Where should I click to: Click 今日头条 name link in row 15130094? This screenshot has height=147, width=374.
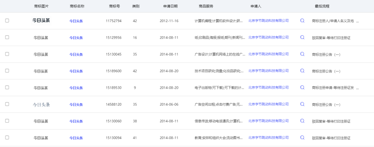click(x=76, y=138)
